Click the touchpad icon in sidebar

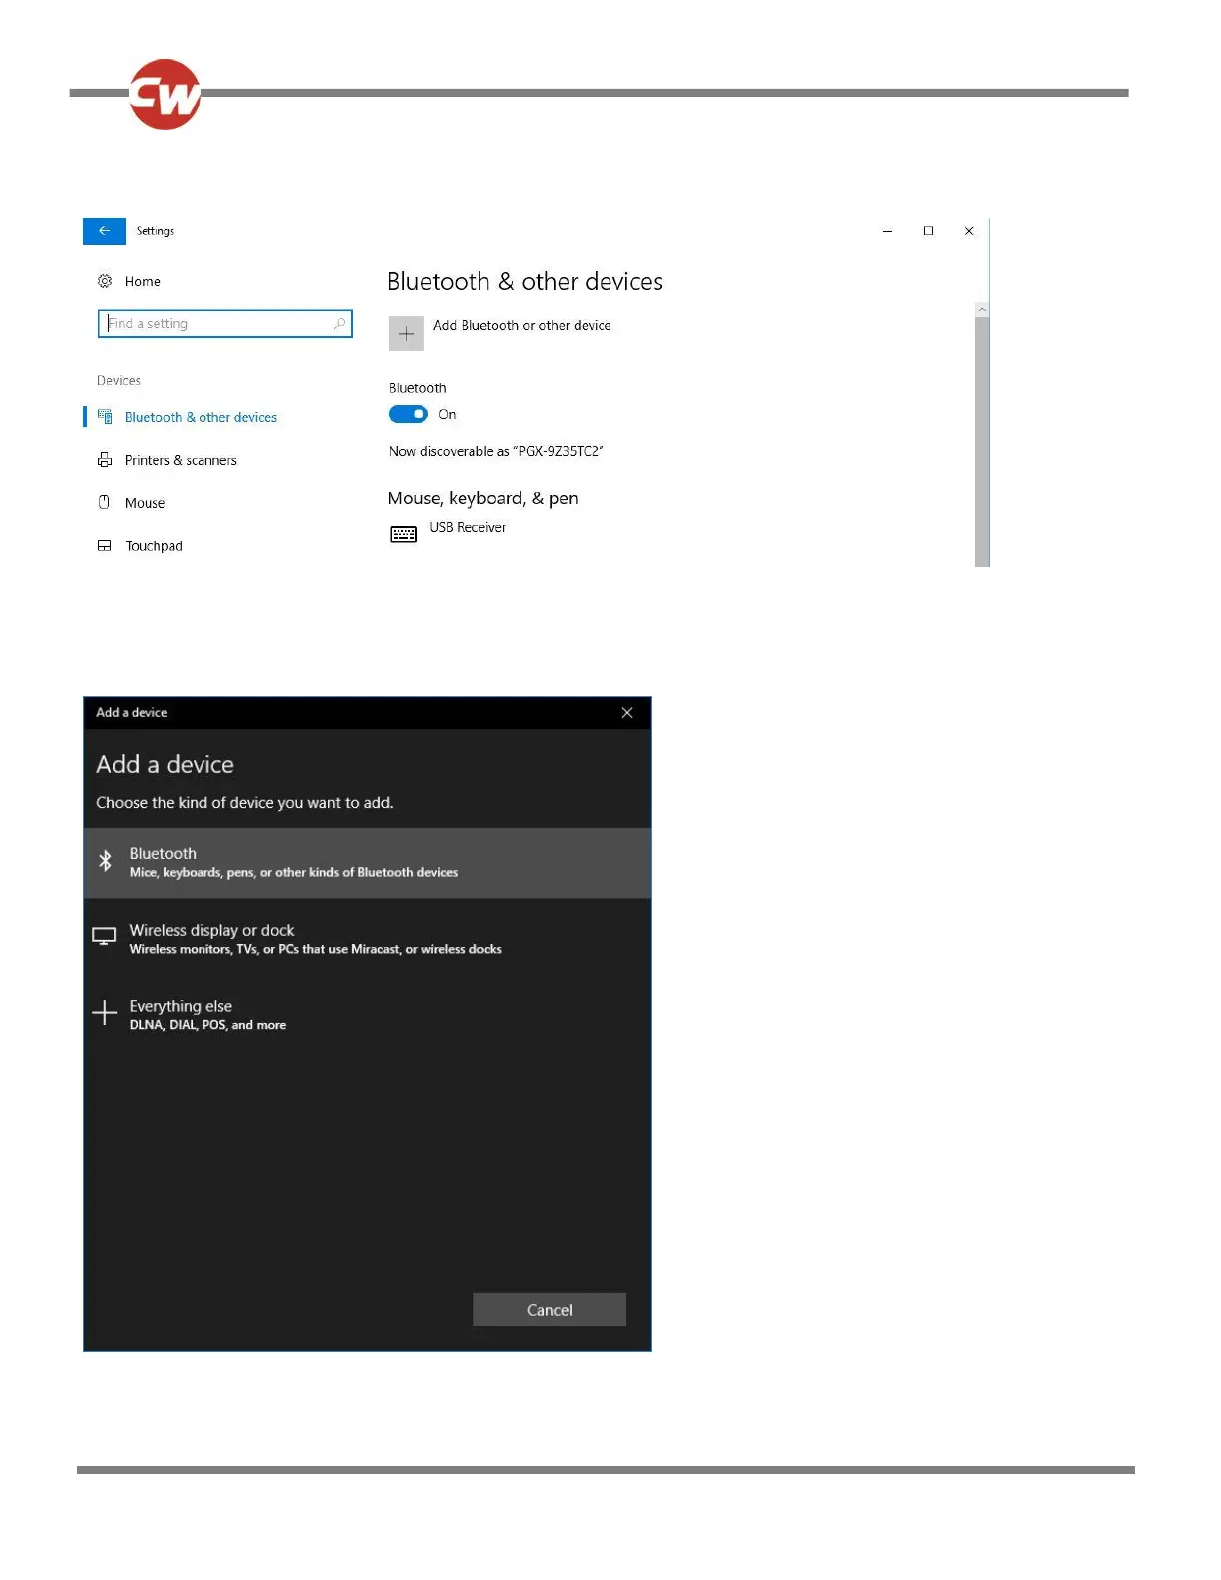[x=105, y=546]
